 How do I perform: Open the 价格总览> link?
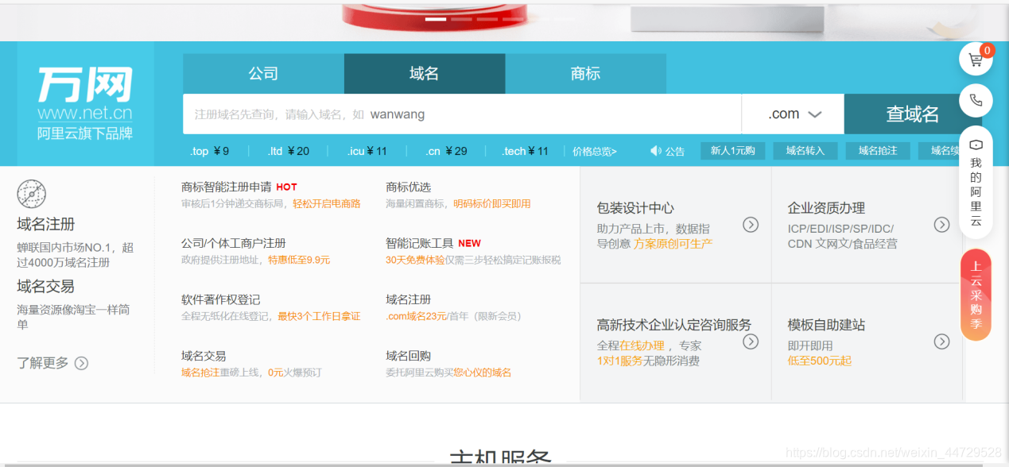tap(594, 151)
